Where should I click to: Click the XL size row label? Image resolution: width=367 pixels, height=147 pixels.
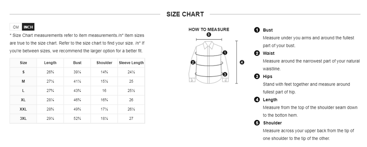click(x=23, y=100)
